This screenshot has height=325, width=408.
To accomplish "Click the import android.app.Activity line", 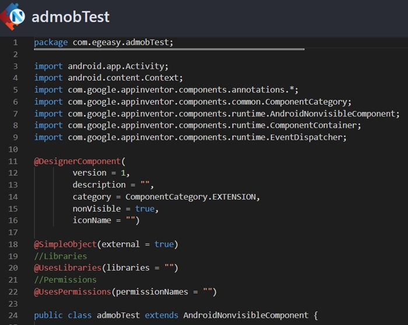I will tap(101, 66).
